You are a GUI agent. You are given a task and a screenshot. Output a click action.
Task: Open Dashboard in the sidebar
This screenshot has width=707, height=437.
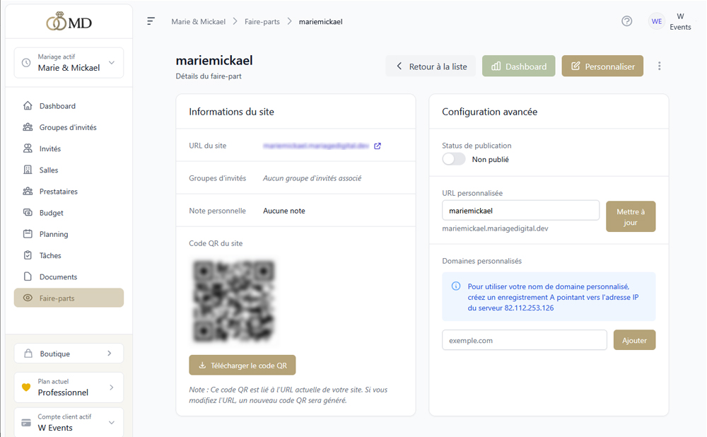(69, 105)
